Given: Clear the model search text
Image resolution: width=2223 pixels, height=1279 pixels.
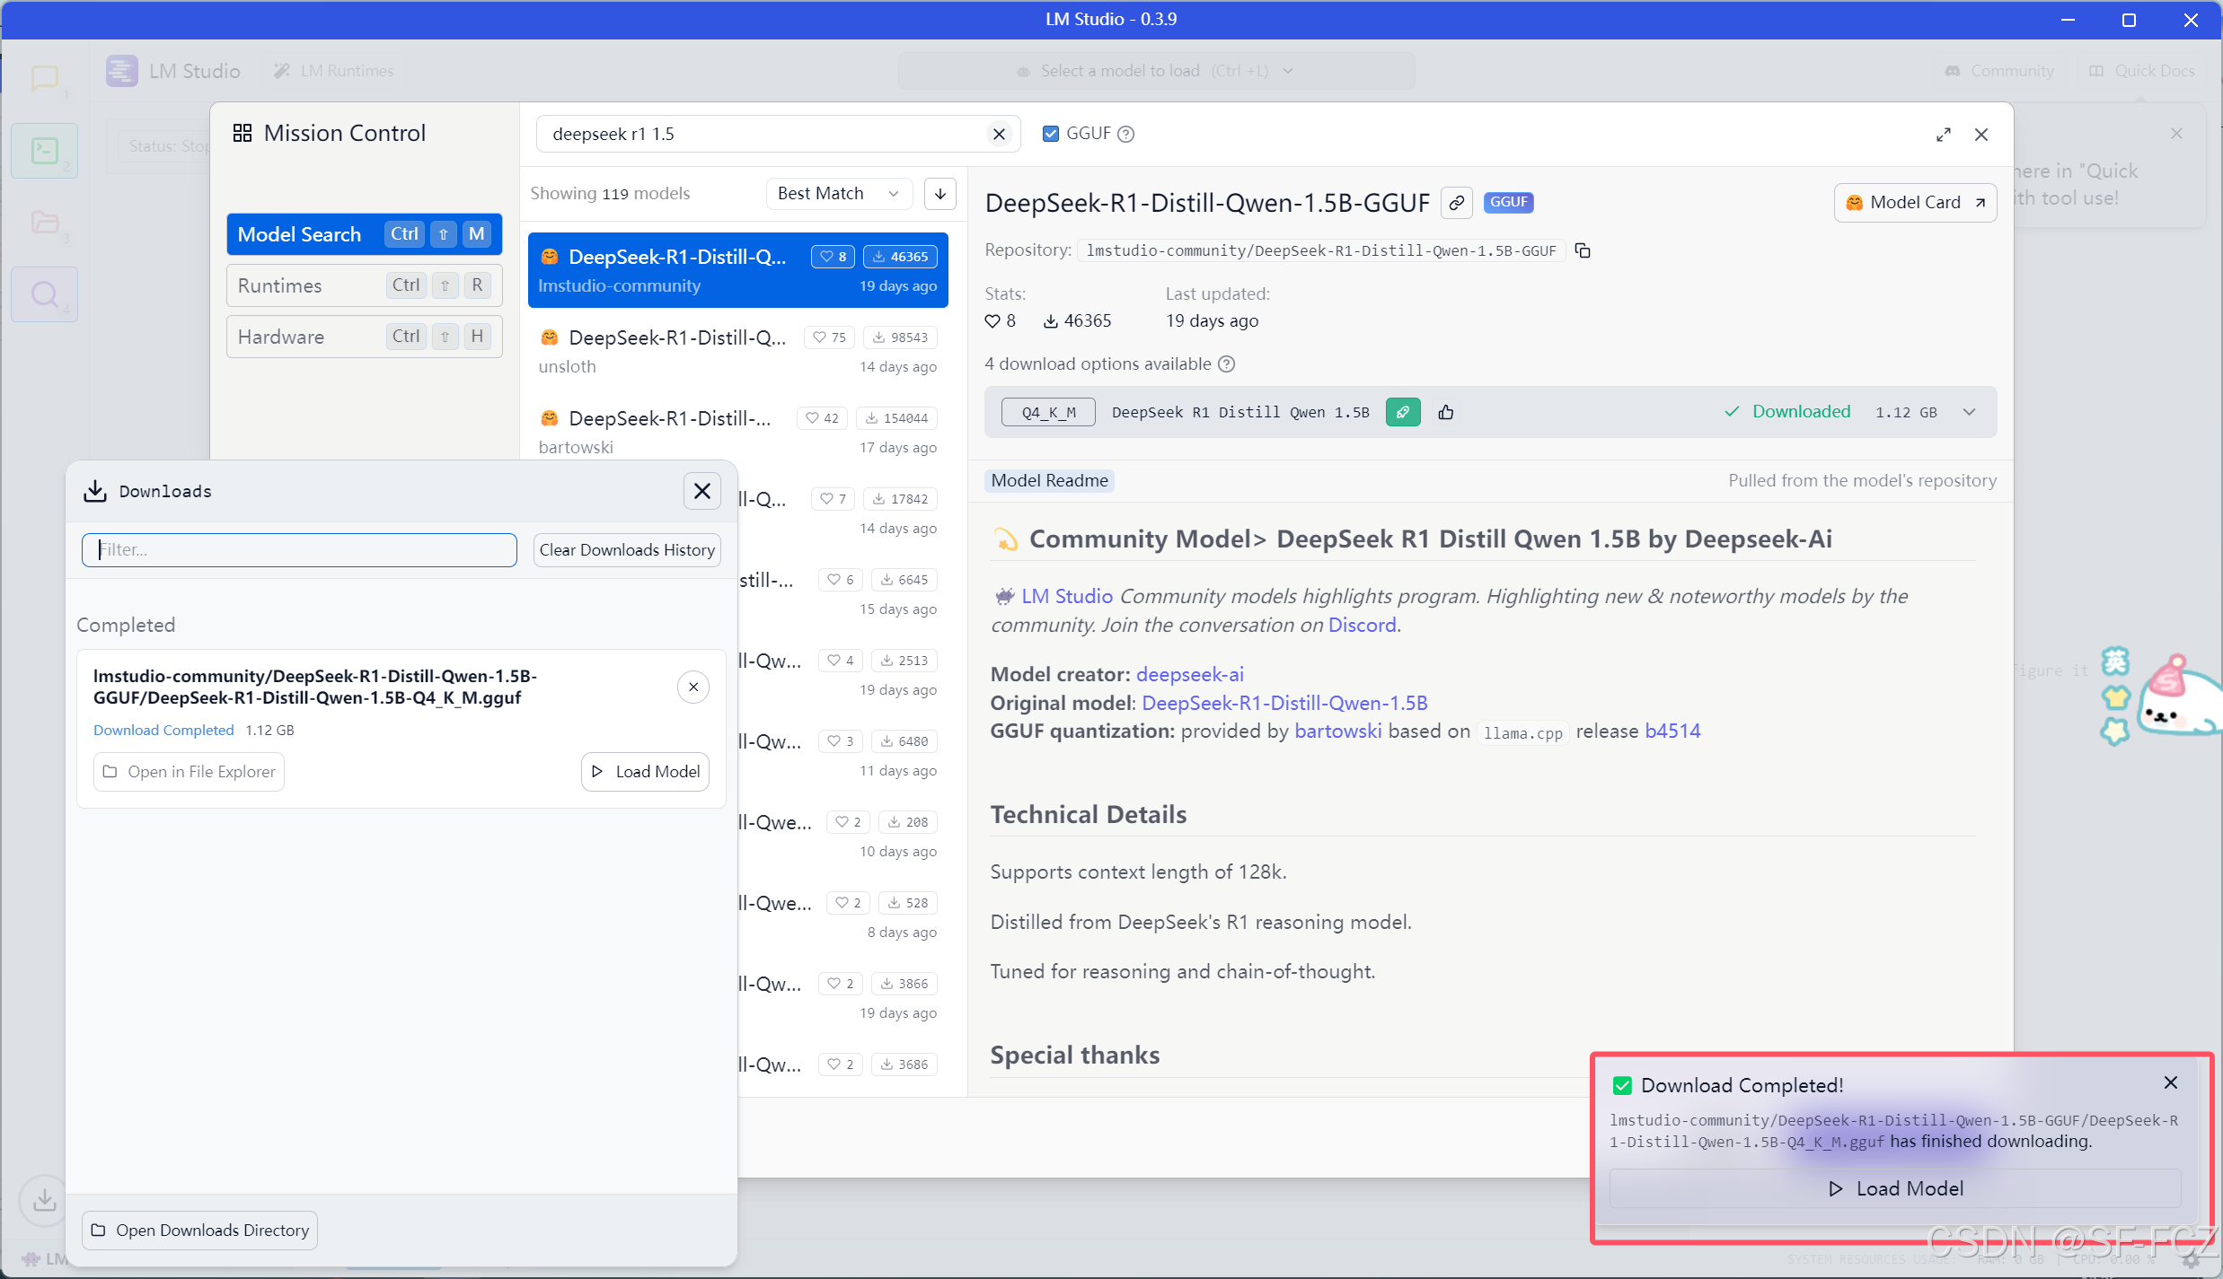Looking at the screenshot, I should 999,135.
